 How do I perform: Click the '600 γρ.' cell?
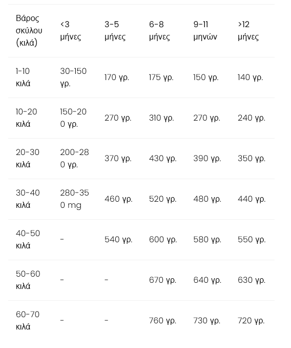pyautogui.click(x=163, y=240)
